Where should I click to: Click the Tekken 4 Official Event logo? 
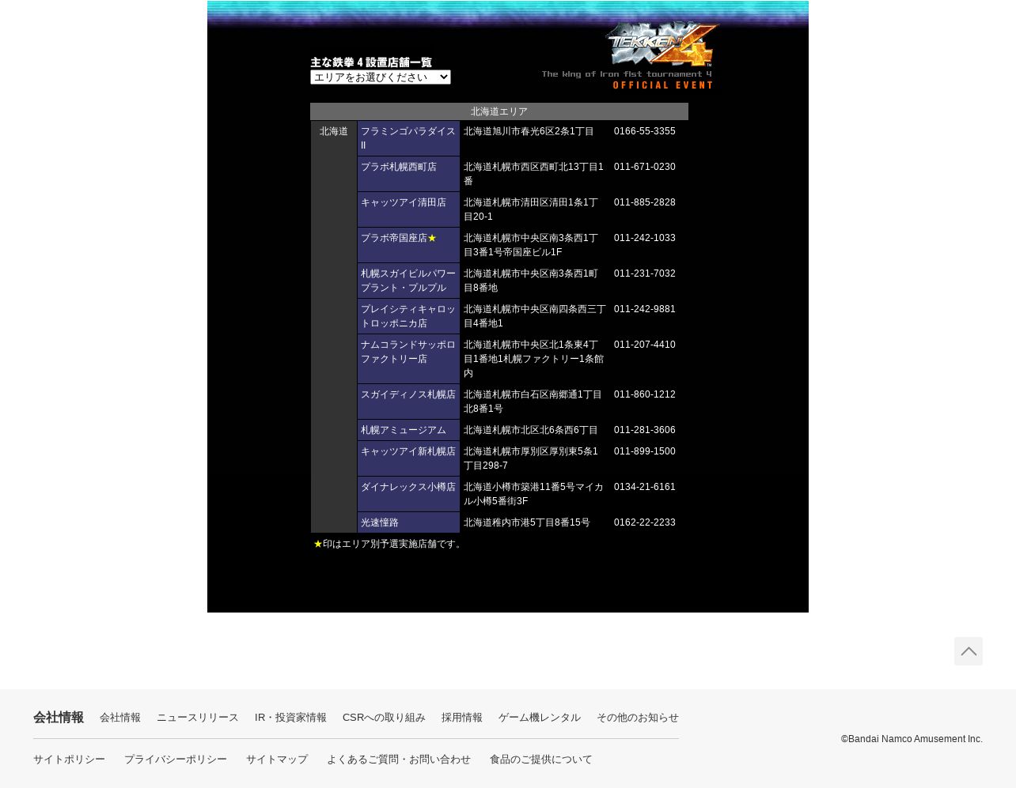click(x=630, y=55)
